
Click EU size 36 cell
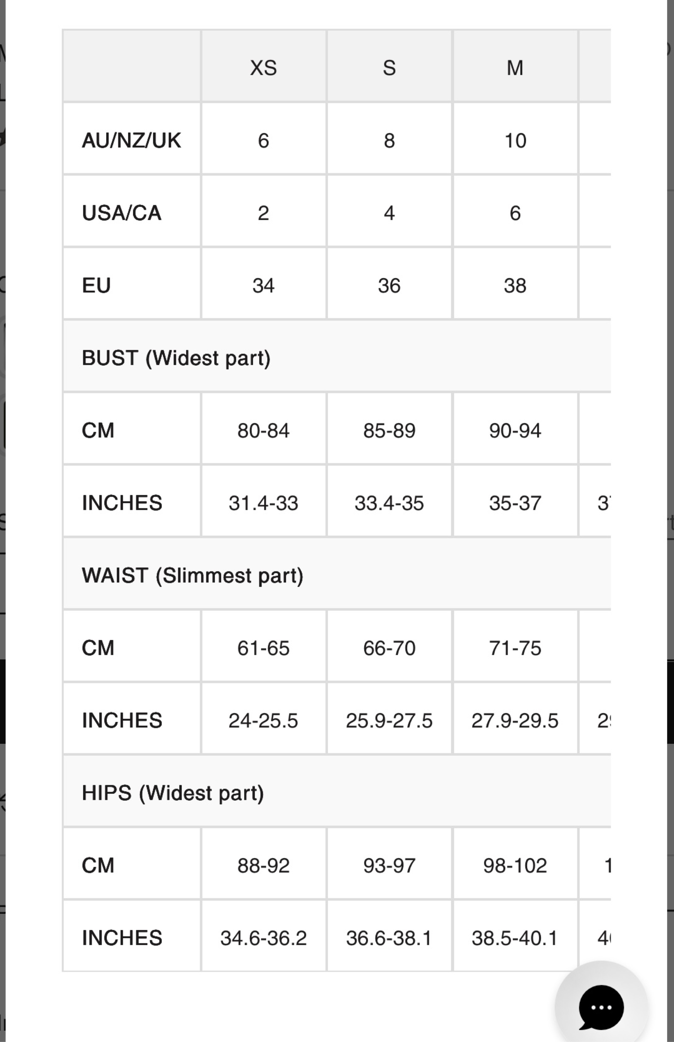[389, 285]
